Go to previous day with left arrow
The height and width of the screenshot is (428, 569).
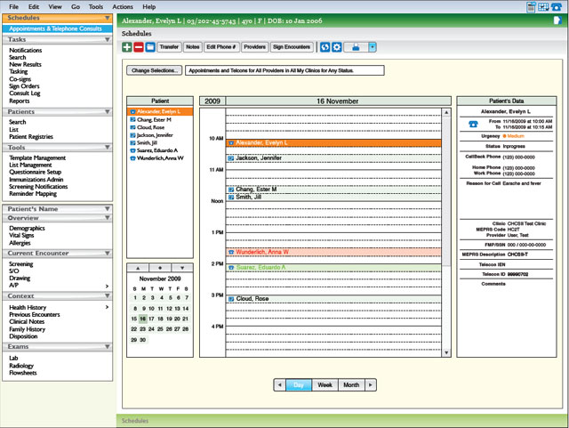tap(279, 385)
